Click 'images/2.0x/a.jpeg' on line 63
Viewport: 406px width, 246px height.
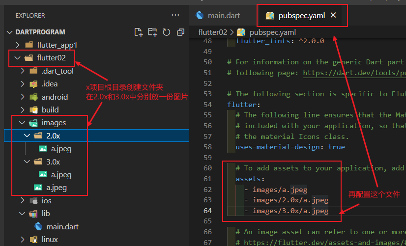(x=290, y=200)
